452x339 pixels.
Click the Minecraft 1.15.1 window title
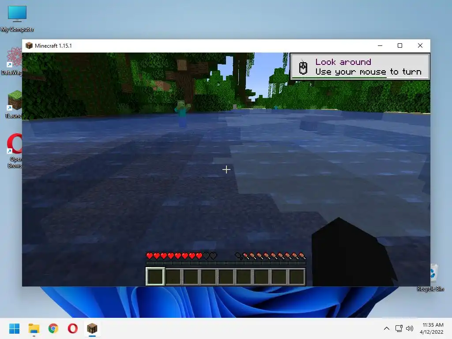click(53, 45)
